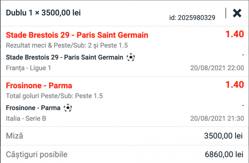Open the Franța - Ligue 1 league label
This screenshot has width=249, height=163.
pos(28,68)
